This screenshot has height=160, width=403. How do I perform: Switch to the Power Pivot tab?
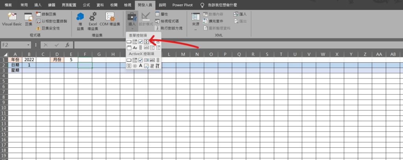pyautogui.click(x=183, y=5)
